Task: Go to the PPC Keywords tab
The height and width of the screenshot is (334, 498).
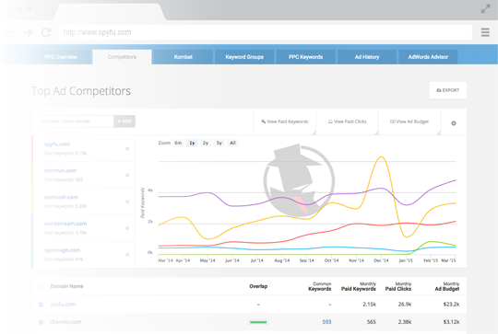Action: (305, 57)
